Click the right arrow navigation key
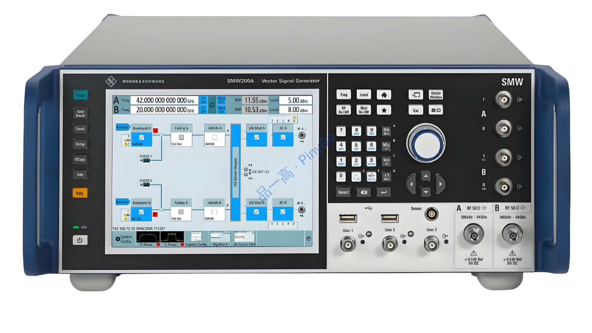The width and height of the screenshot is (592, 333). click(x=441, y=184)
